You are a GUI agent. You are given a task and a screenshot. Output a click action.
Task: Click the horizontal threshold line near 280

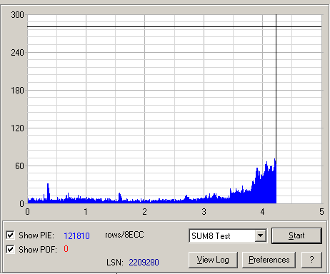point(174,27)
